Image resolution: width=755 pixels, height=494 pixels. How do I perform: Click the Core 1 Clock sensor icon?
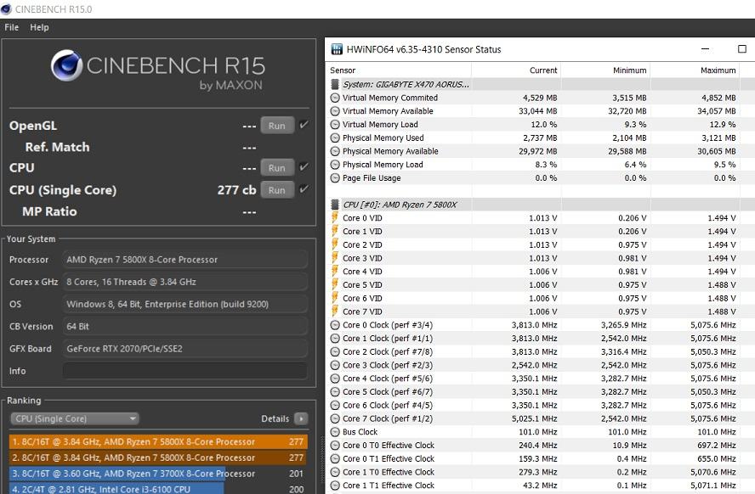335,339
